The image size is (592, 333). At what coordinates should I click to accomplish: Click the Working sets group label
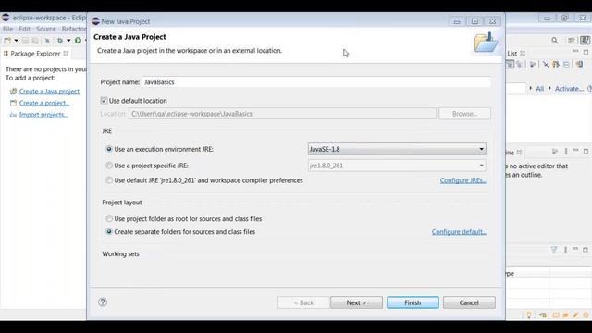click(x=120, y=254)
